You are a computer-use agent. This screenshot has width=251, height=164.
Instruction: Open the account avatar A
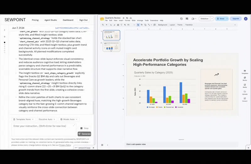(246, 19)
